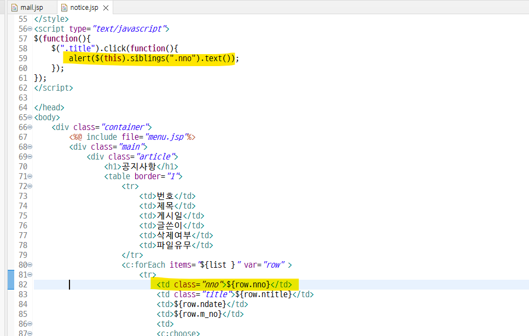Click the mail.jsp file icon

point(15,8)
